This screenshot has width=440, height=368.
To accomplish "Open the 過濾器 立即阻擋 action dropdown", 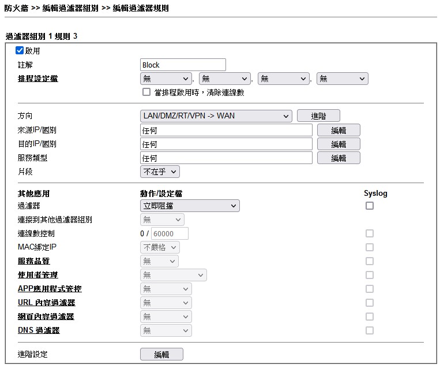I will click(190, 206).
